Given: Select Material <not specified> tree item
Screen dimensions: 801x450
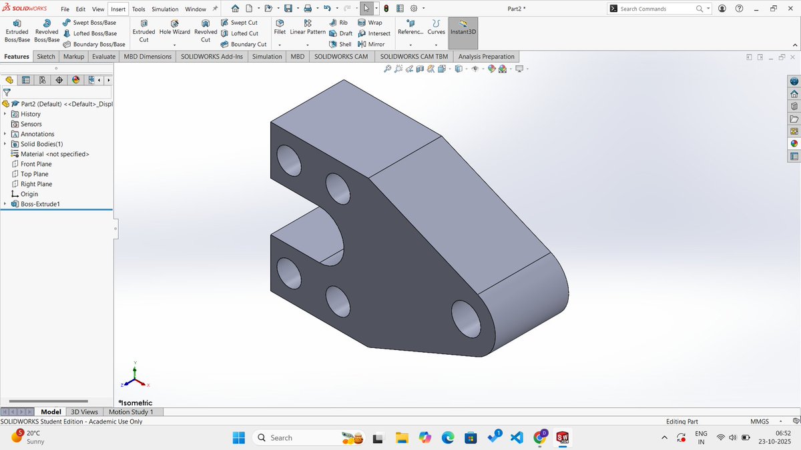Looking at the screenshot, I should pos(54,154).
